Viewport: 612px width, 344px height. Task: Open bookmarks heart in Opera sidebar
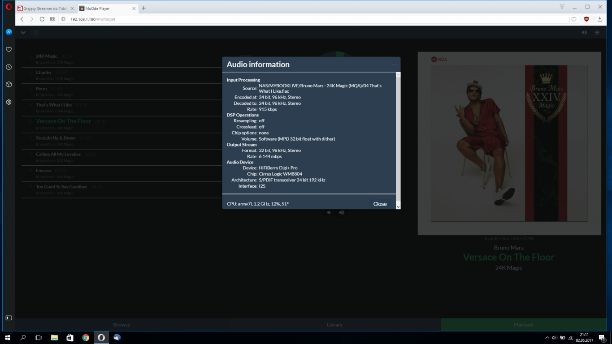(9, 50)
